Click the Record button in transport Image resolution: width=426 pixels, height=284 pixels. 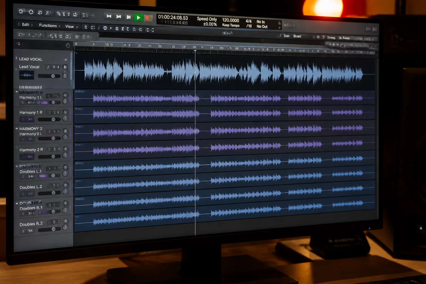[148, 18]
